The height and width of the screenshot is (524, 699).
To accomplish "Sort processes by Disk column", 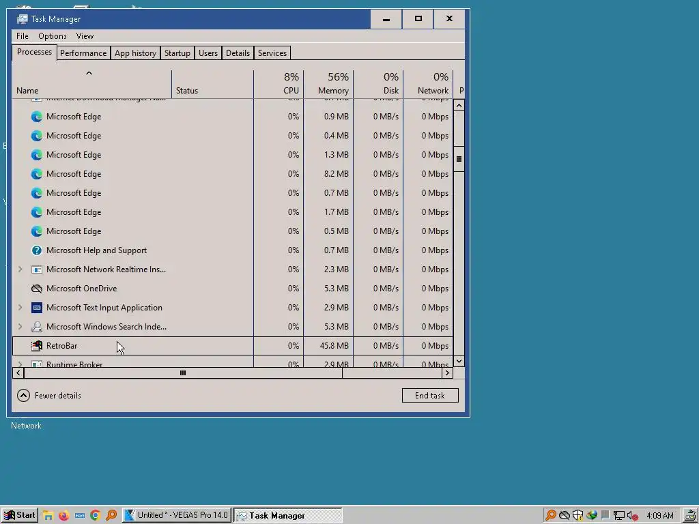I will click(x=378, y=84).
